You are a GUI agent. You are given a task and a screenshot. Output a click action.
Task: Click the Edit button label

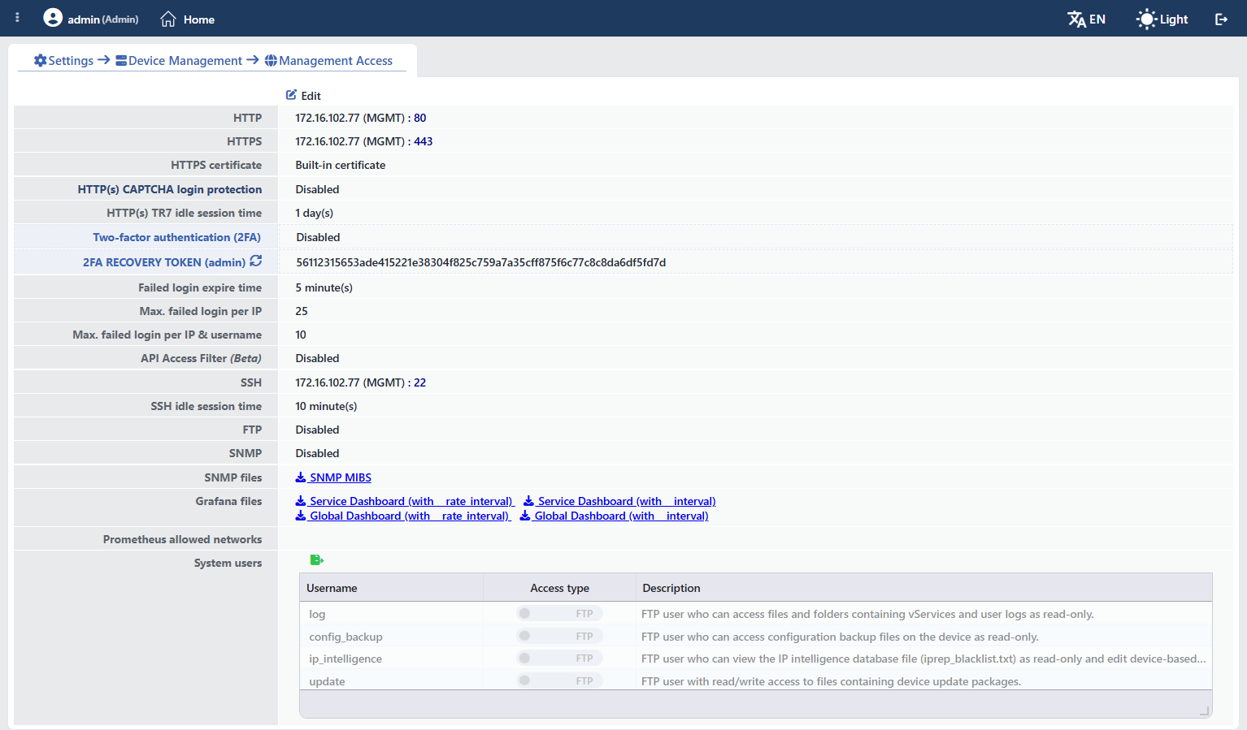point(311,96)
